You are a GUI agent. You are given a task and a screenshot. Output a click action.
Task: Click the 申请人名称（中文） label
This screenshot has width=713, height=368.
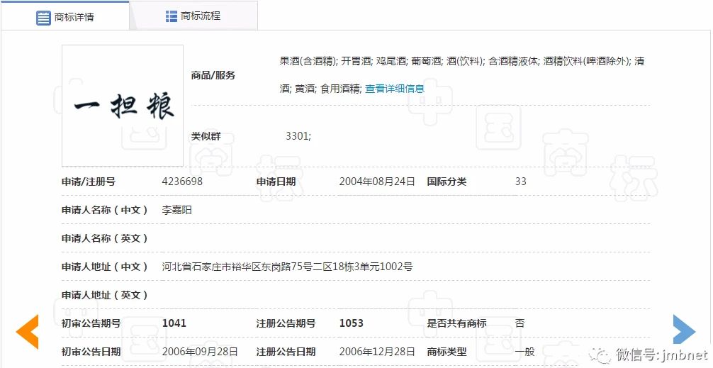[105, 210]
